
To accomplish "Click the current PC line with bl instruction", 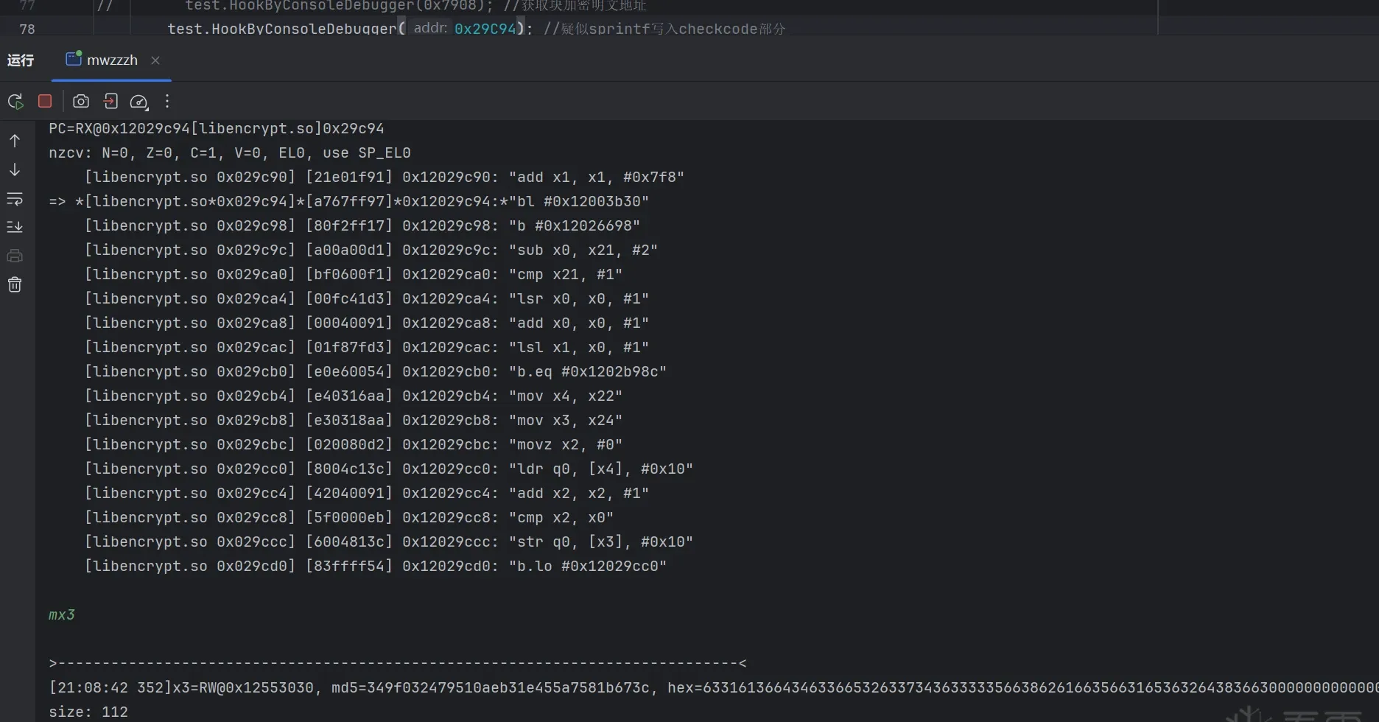I will pyautogui.click(x=348, y=201).
